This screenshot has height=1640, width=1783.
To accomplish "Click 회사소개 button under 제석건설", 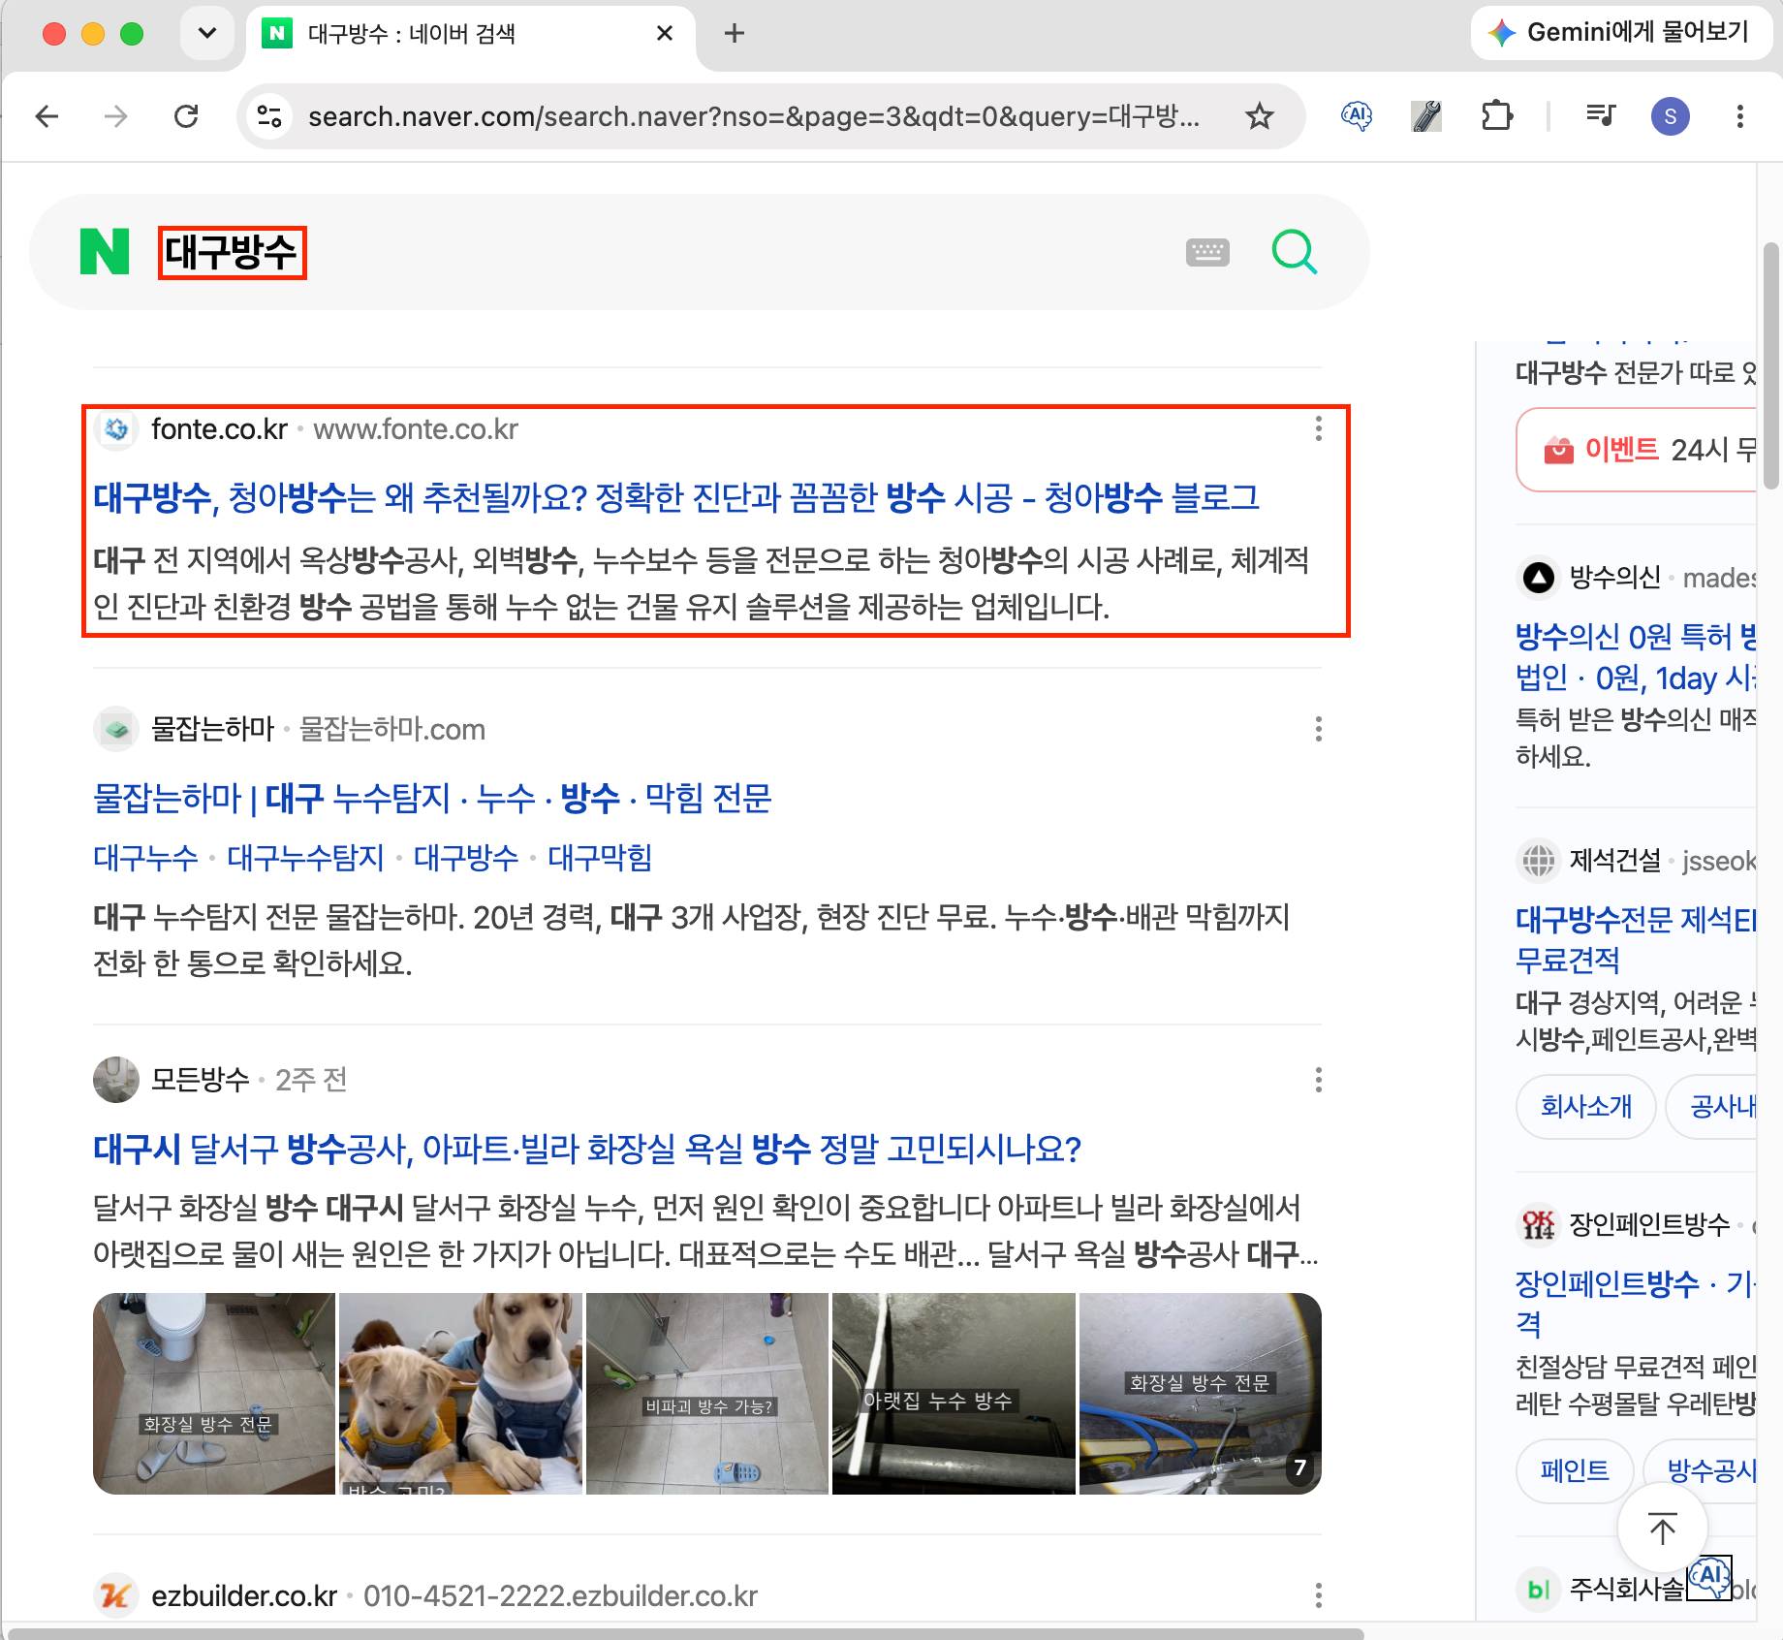I will point(1586,1106).
